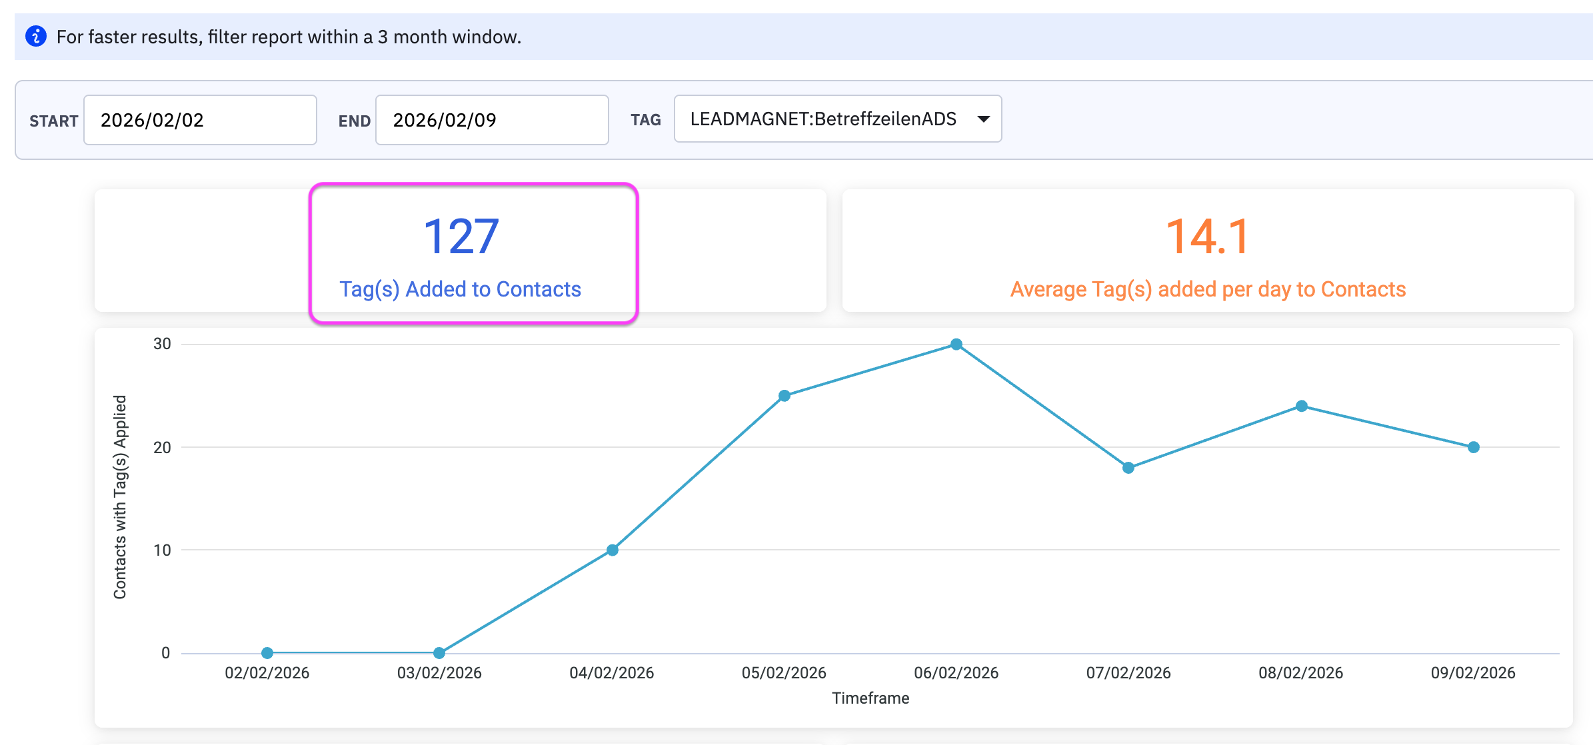The image size is (1593, 745).
Task: Click the END date field 2026/02/09
Action: pos(492,120)
